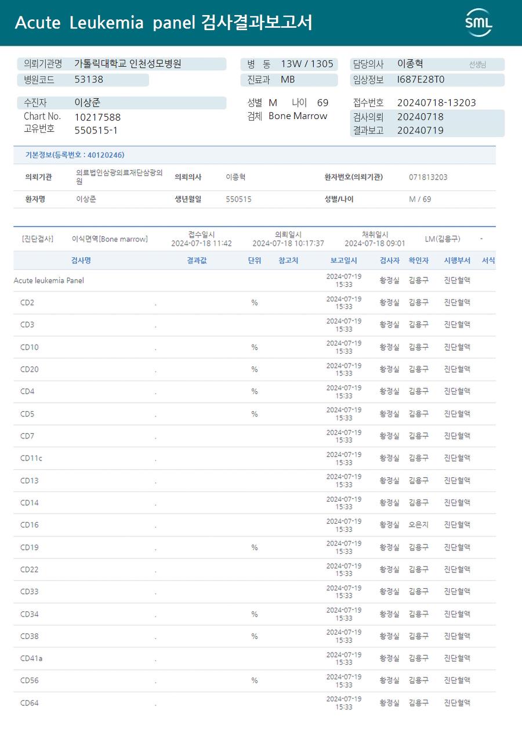Click the 'CD11c' test row
The width and height of the screenshot is (522, 738).
pyautogui.click(x=255, y=458)
